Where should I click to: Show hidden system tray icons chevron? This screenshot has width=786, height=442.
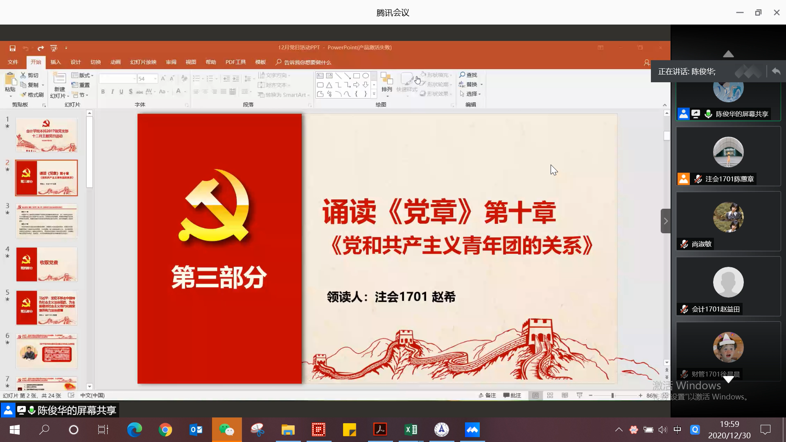pos(619,430)
